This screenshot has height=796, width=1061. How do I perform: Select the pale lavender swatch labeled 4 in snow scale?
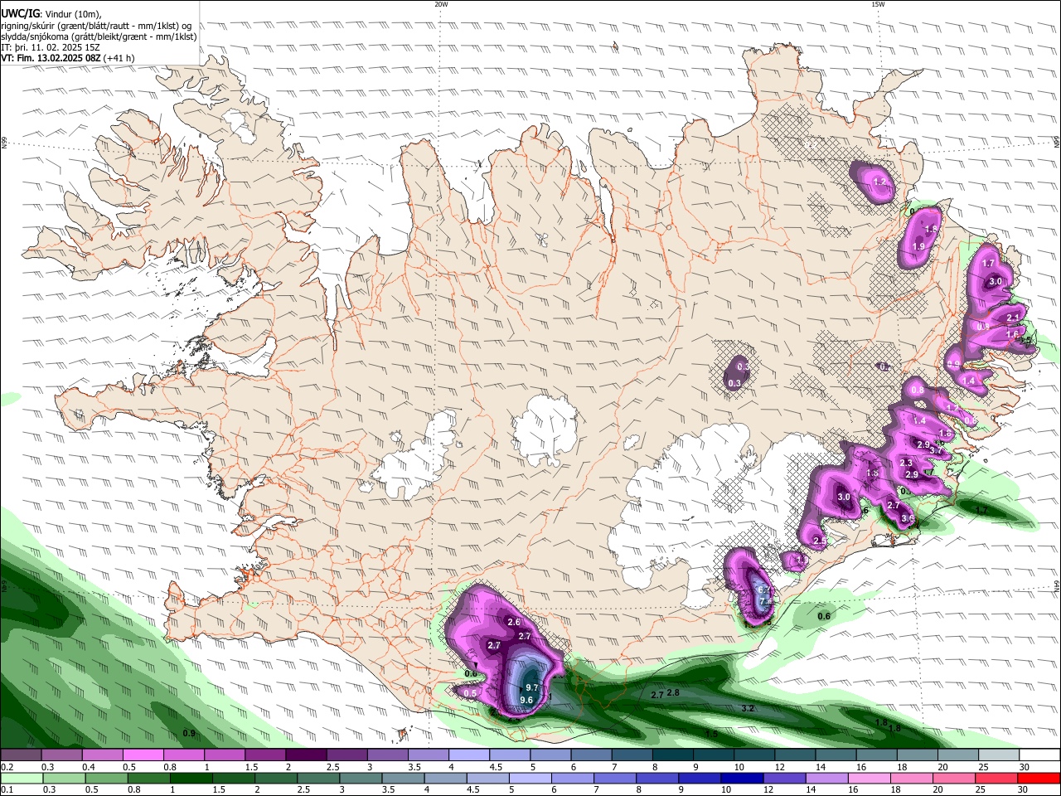pos(468,755)
